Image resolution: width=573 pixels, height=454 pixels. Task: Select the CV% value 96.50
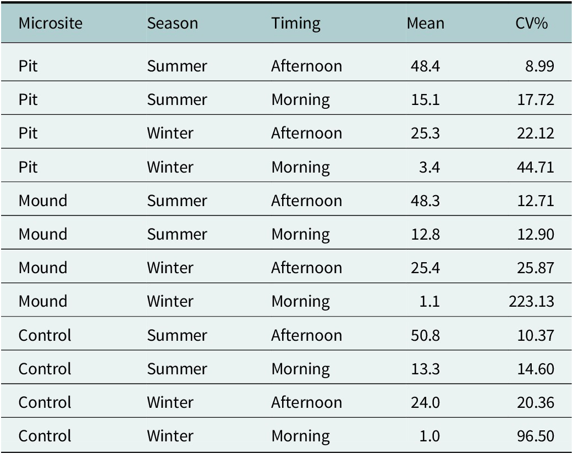(x=536, y=436)
